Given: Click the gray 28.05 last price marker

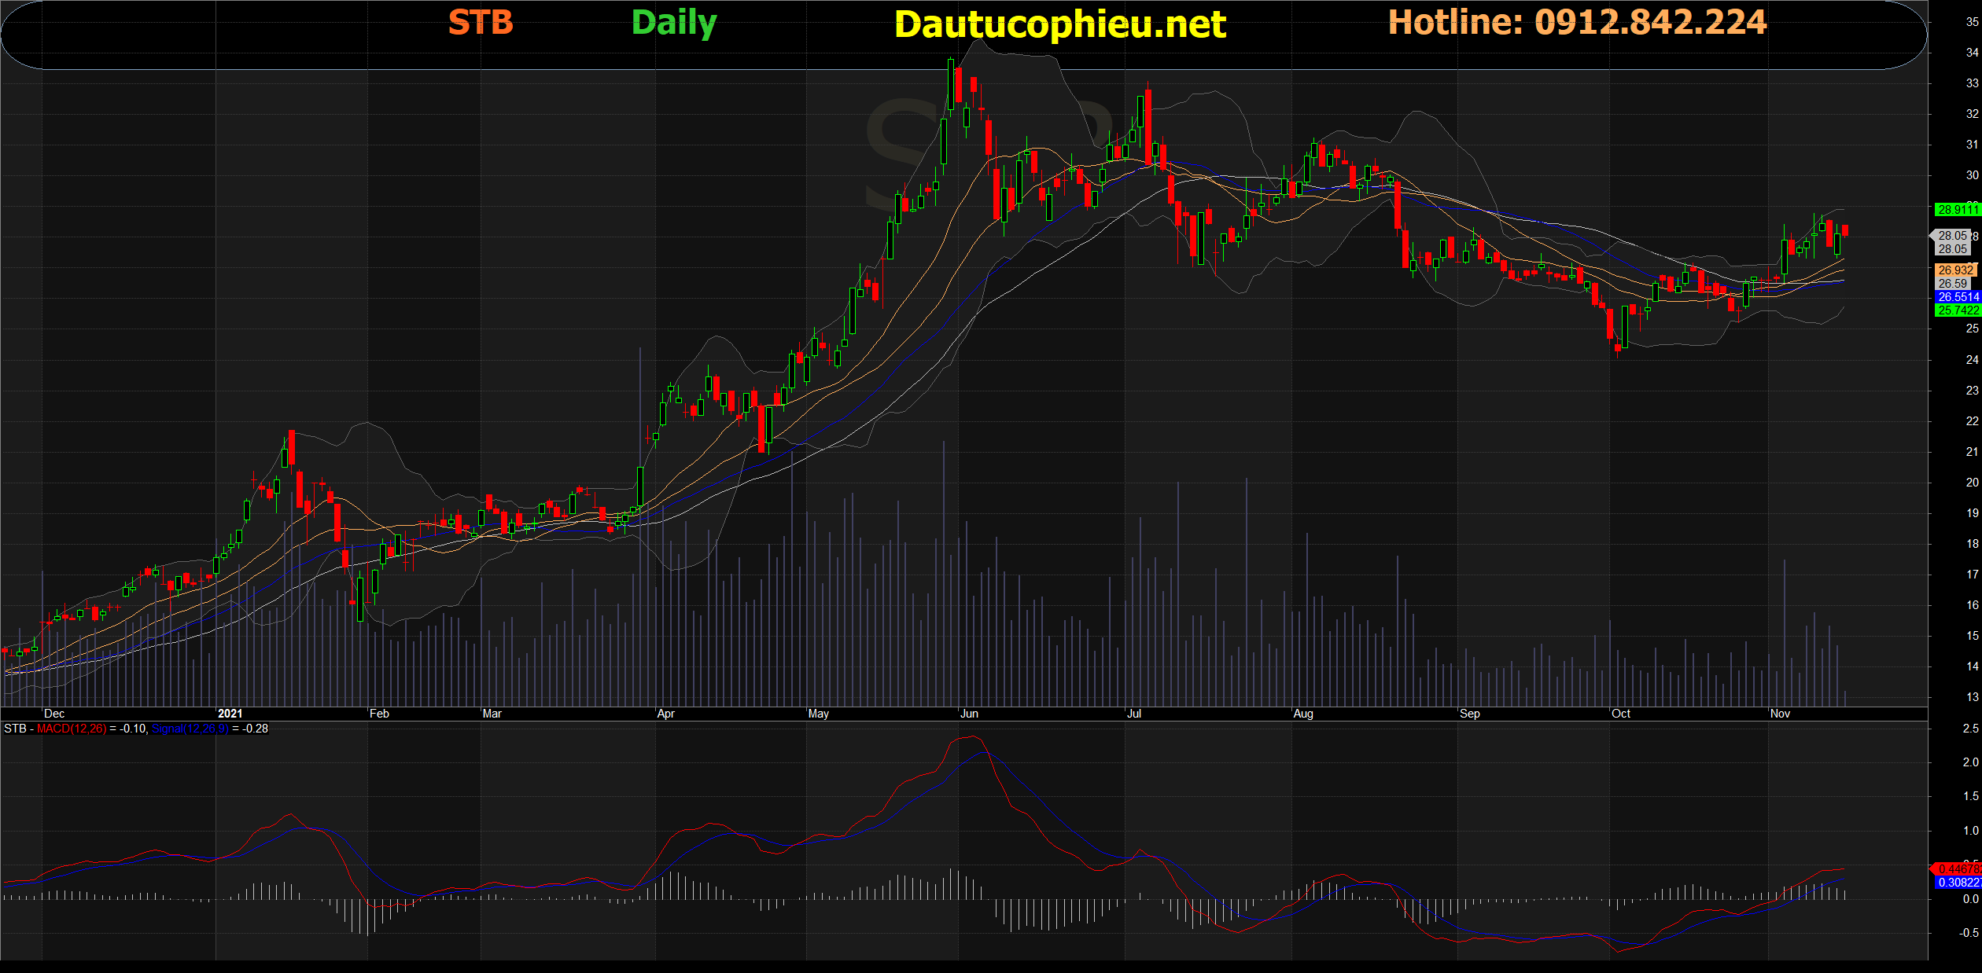Looking at the screenshot, I should click(x=1952, y=236).
